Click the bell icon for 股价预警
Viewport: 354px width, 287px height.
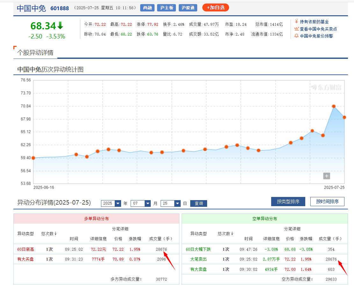point(296,36)
